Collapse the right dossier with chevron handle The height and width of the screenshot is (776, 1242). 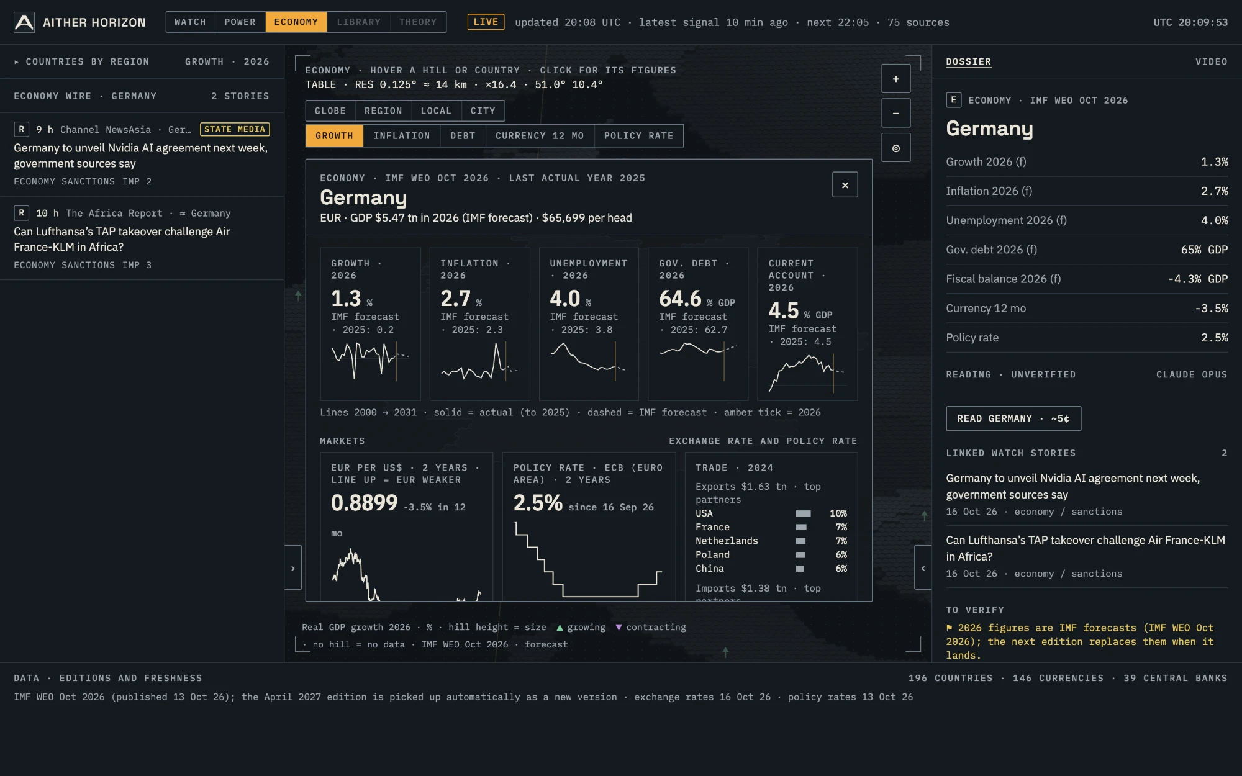coord(923,567)
